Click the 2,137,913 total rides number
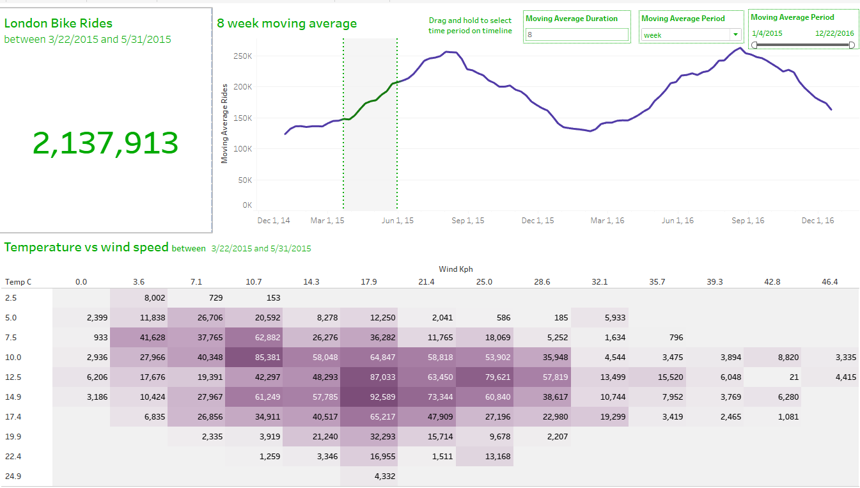The height and width of the screenshot is (488, 860). click(106, 143)
